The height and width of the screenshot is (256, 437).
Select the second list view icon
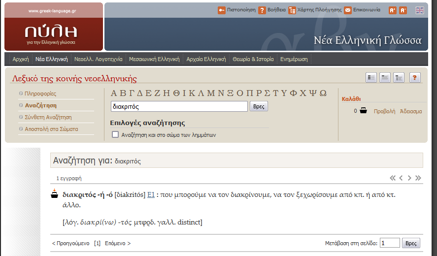click(x=385, y=78)
